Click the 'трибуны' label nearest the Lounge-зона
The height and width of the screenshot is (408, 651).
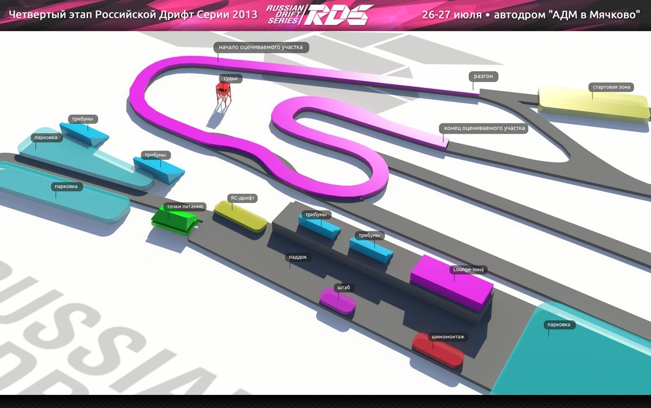pos(370,236)
